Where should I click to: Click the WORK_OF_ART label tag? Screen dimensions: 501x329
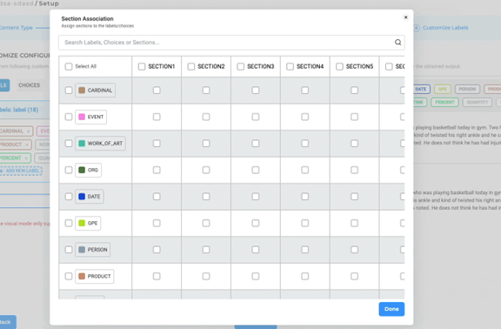point(100,144)
